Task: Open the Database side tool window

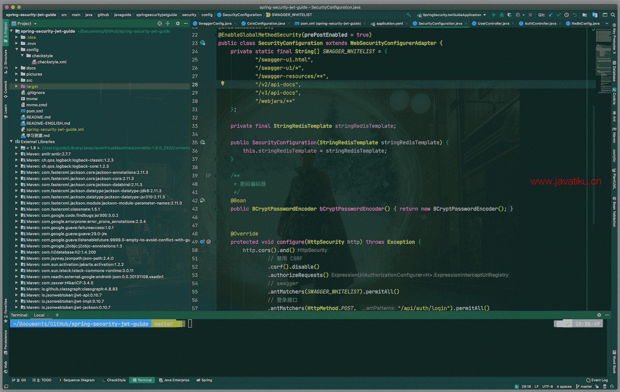Action: tap(614, 72)
